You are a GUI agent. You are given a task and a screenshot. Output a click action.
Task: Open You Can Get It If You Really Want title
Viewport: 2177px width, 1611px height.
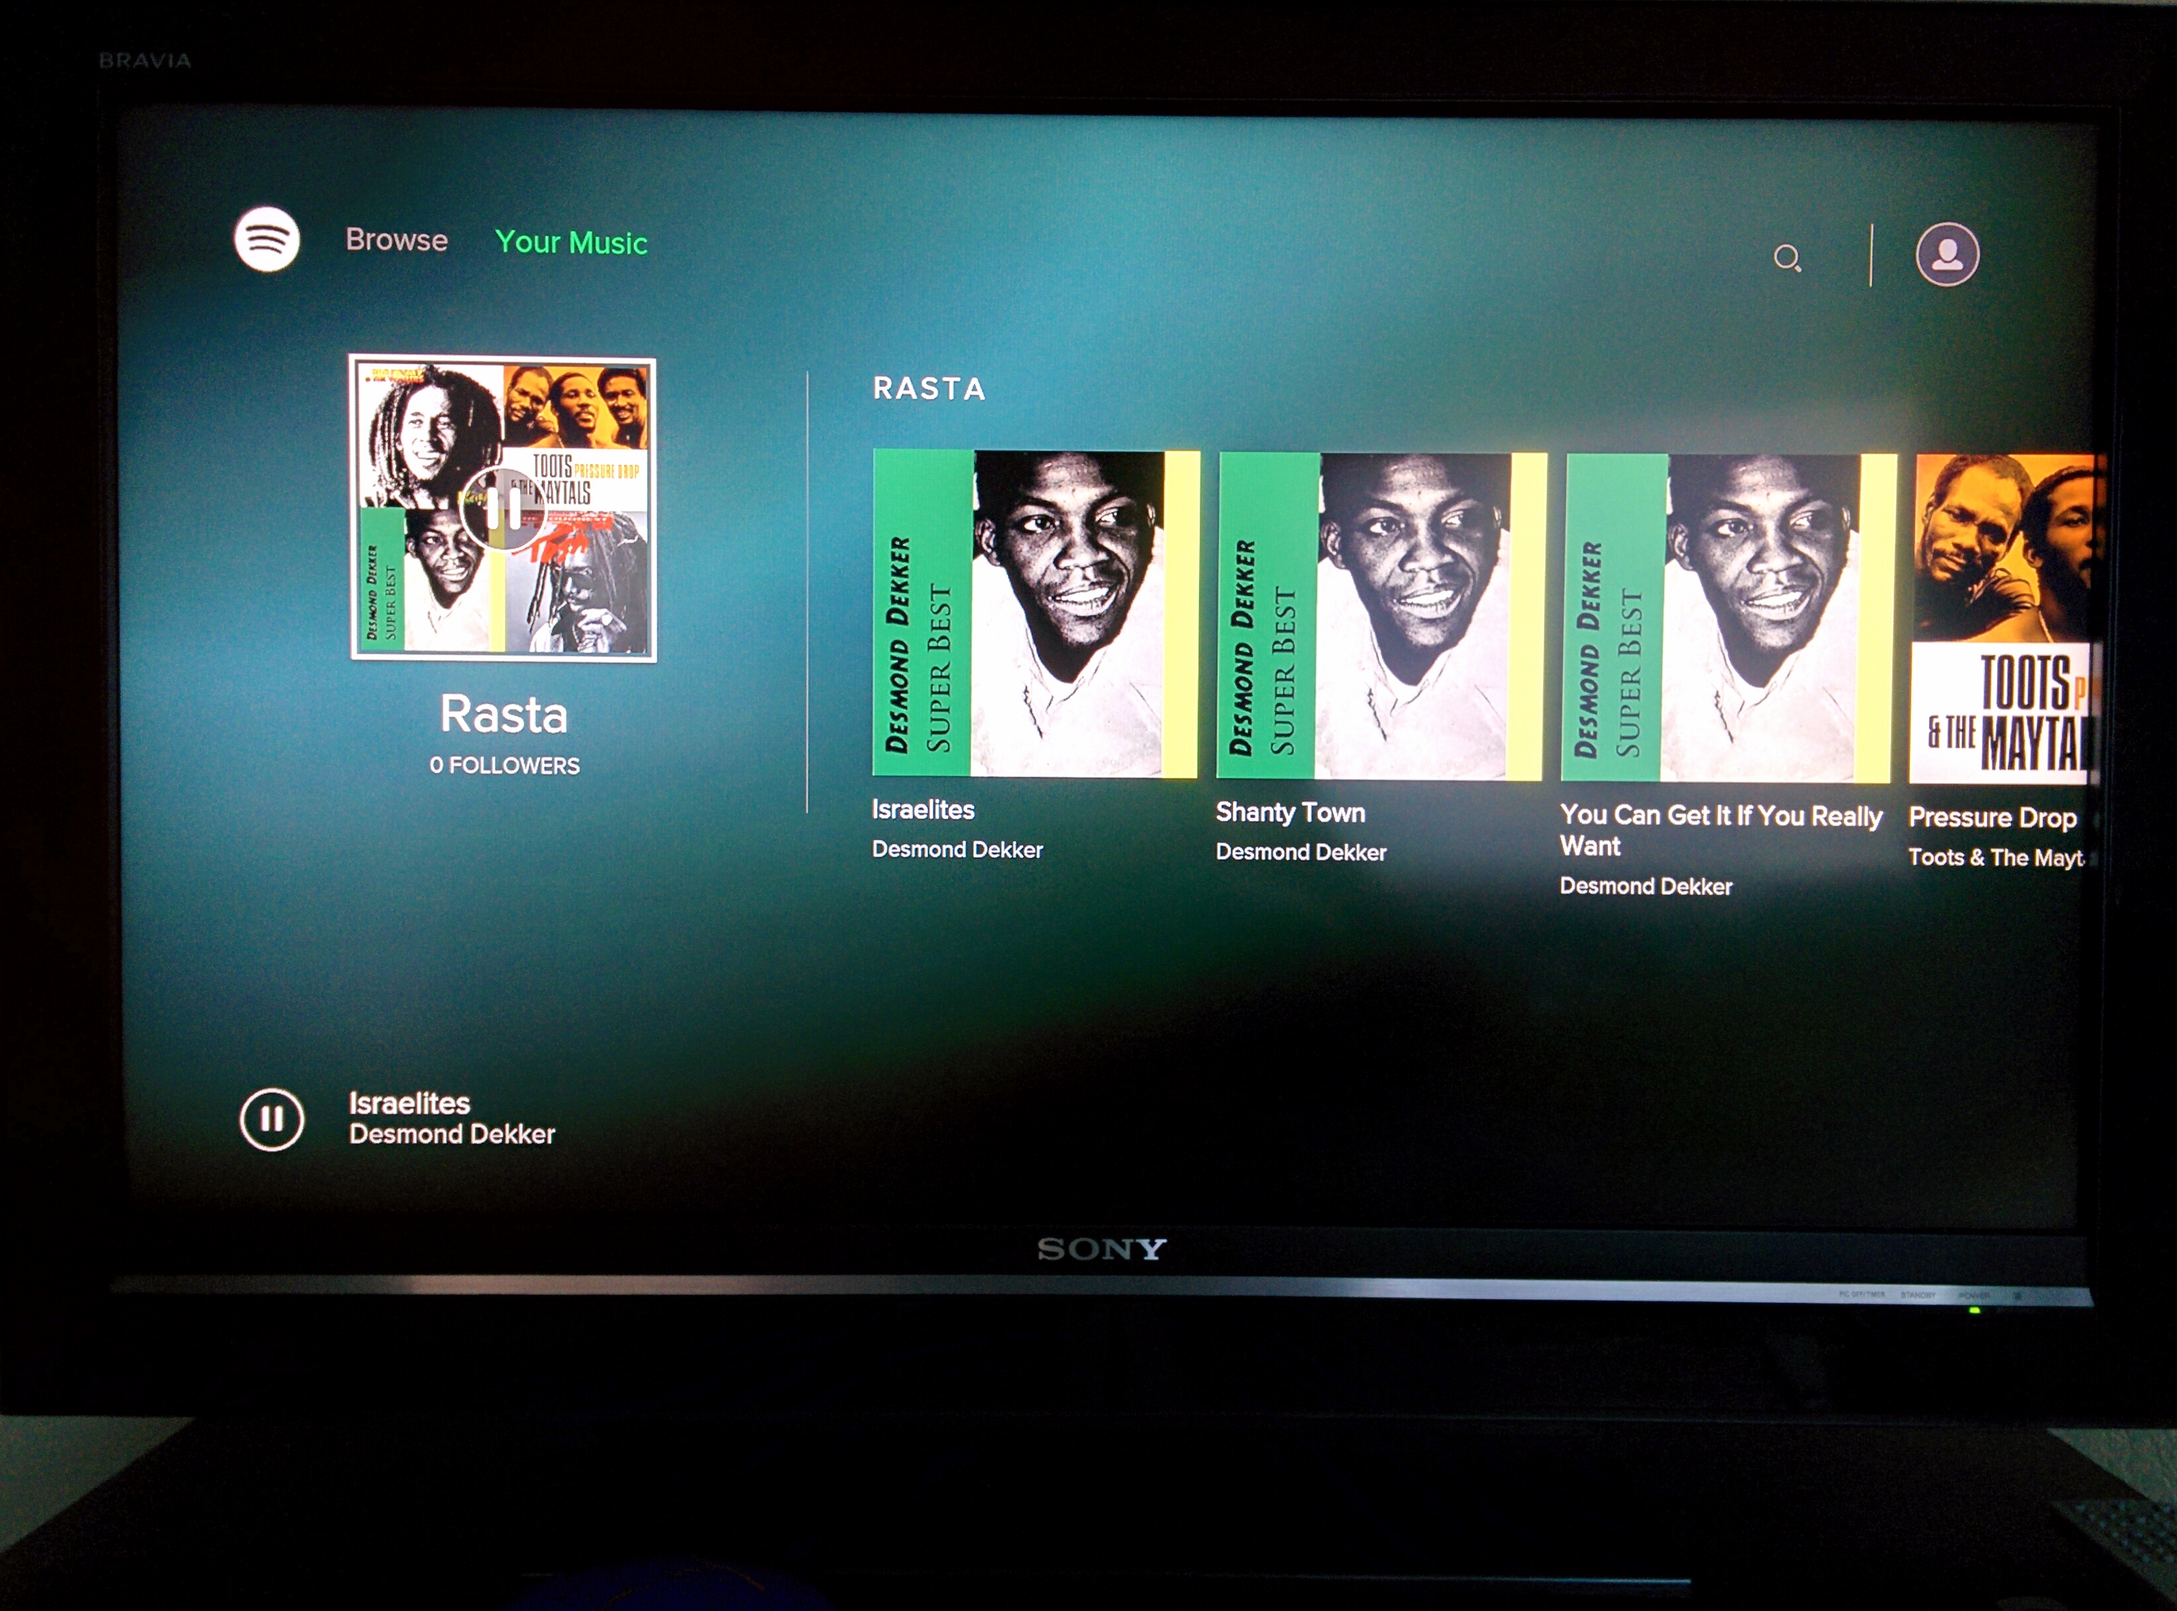(1721, 830)
